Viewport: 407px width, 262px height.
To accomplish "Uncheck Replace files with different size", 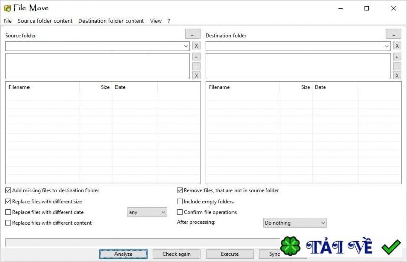I will pyautogui.click(x=8, y=202).
